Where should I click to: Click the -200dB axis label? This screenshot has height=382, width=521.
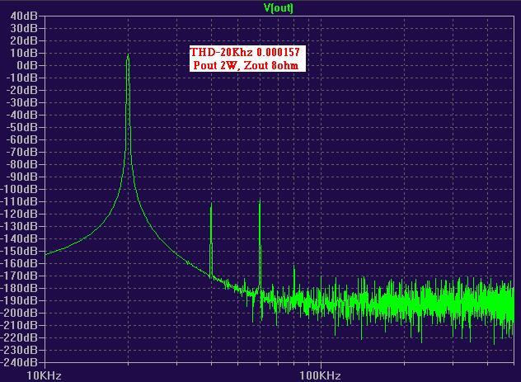coord(19,313)
